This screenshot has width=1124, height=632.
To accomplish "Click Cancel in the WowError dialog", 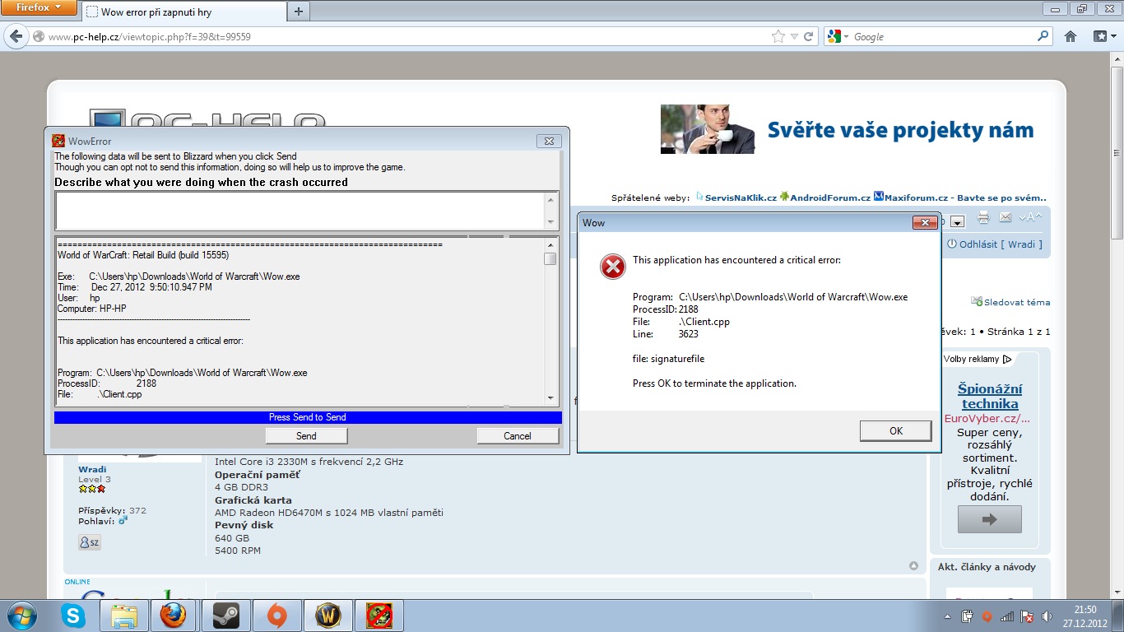I will click(518, 436).
